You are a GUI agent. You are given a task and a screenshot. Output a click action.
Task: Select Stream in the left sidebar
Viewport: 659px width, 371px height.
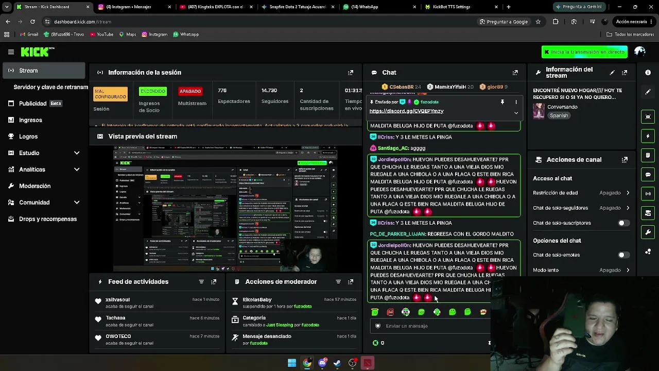pos(44,71)
